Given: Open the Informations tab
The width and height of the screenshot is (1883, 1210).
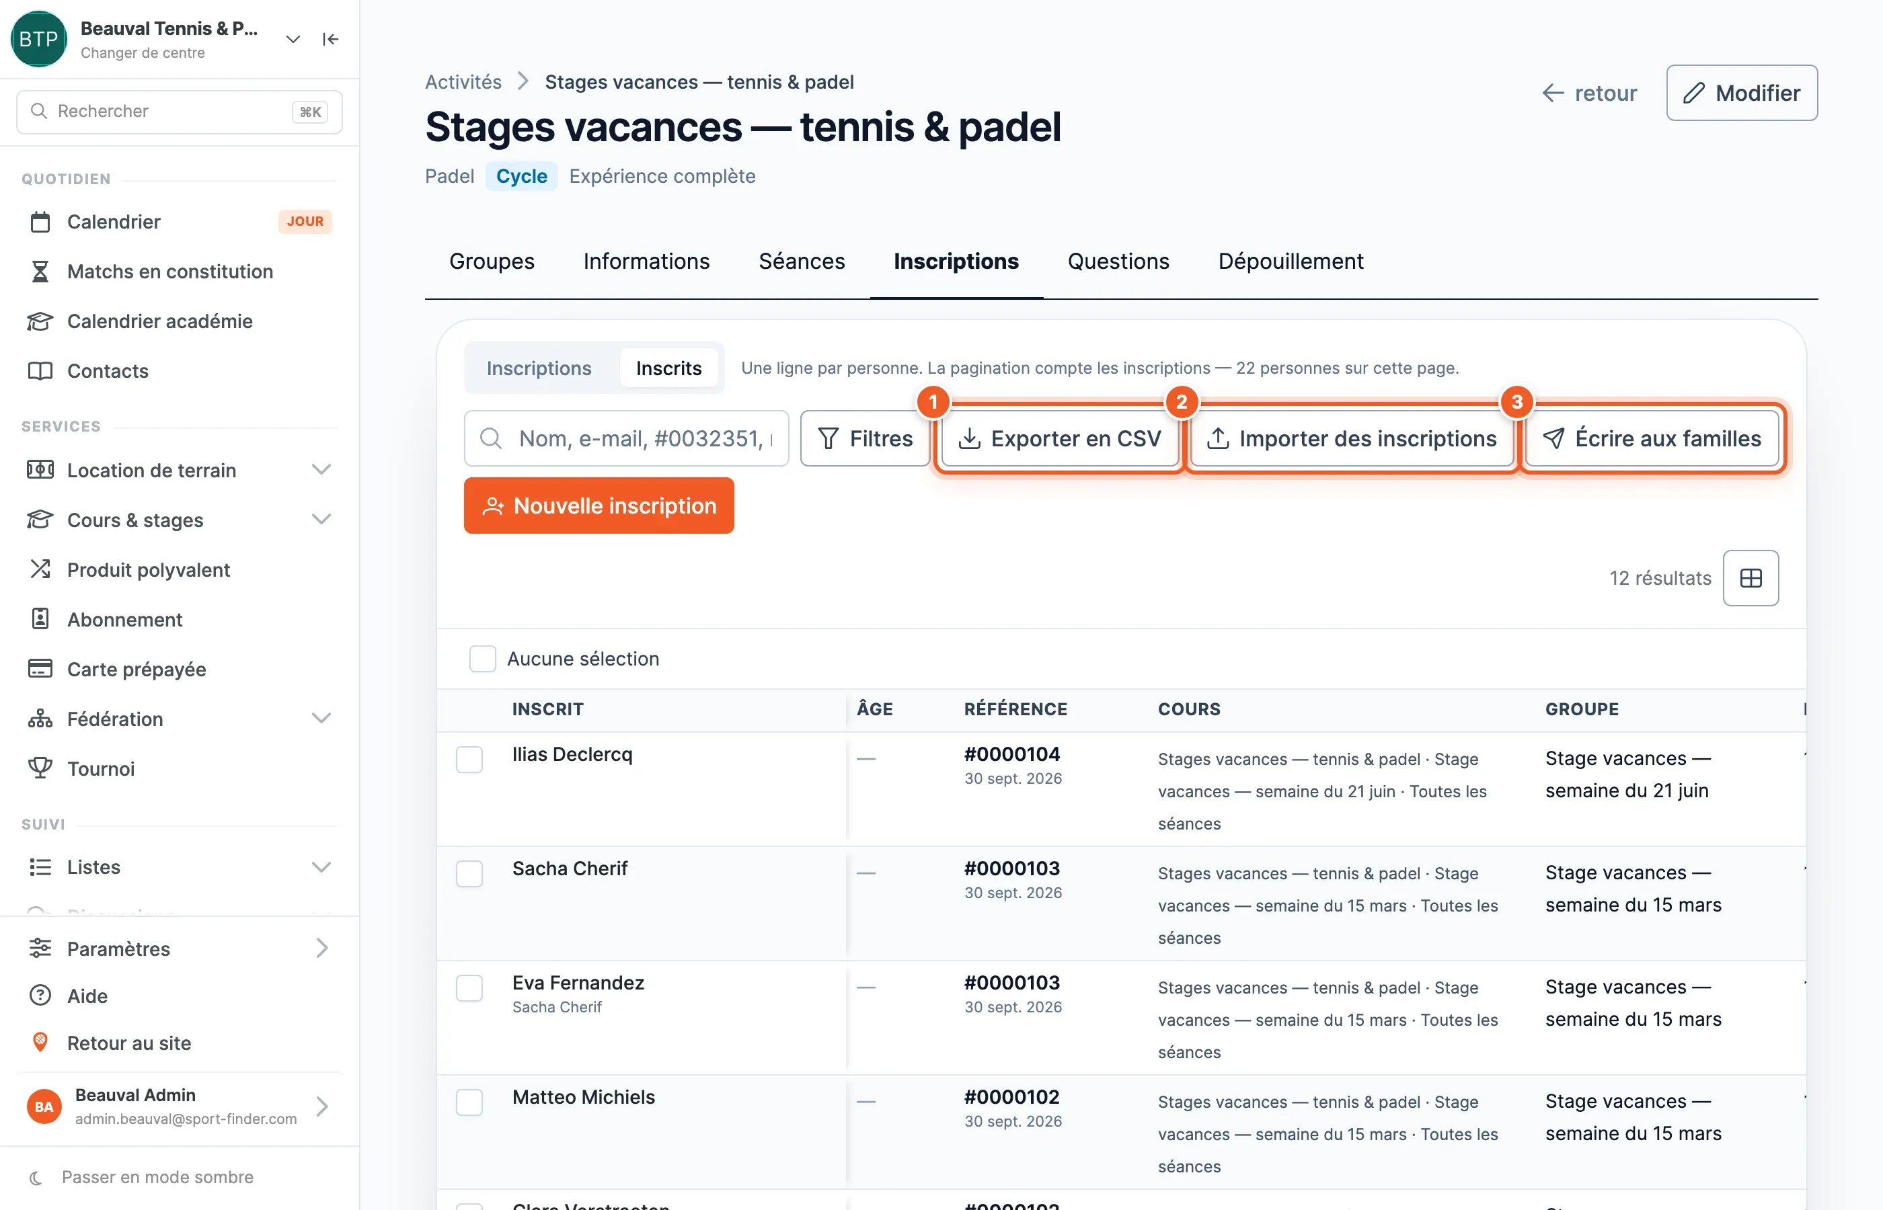Looking at the screenshot, I should point(646,261).
